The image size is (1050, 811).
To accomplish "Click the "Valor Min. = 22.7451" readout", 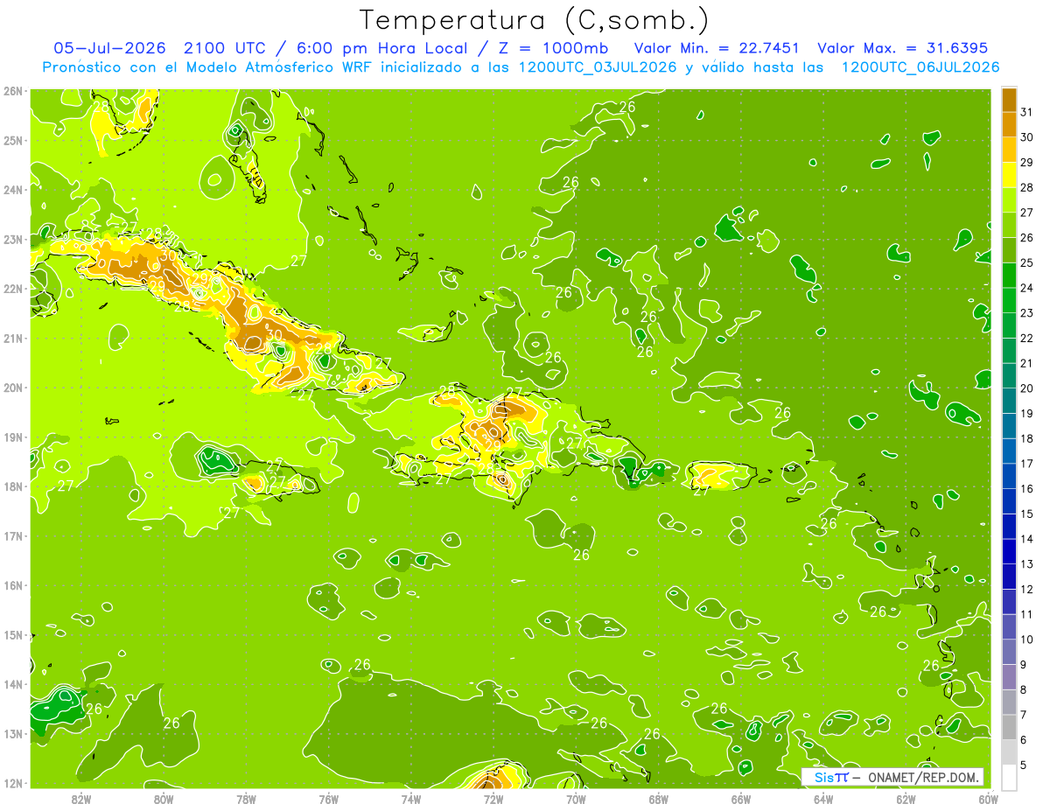I will tap(717, 48).
